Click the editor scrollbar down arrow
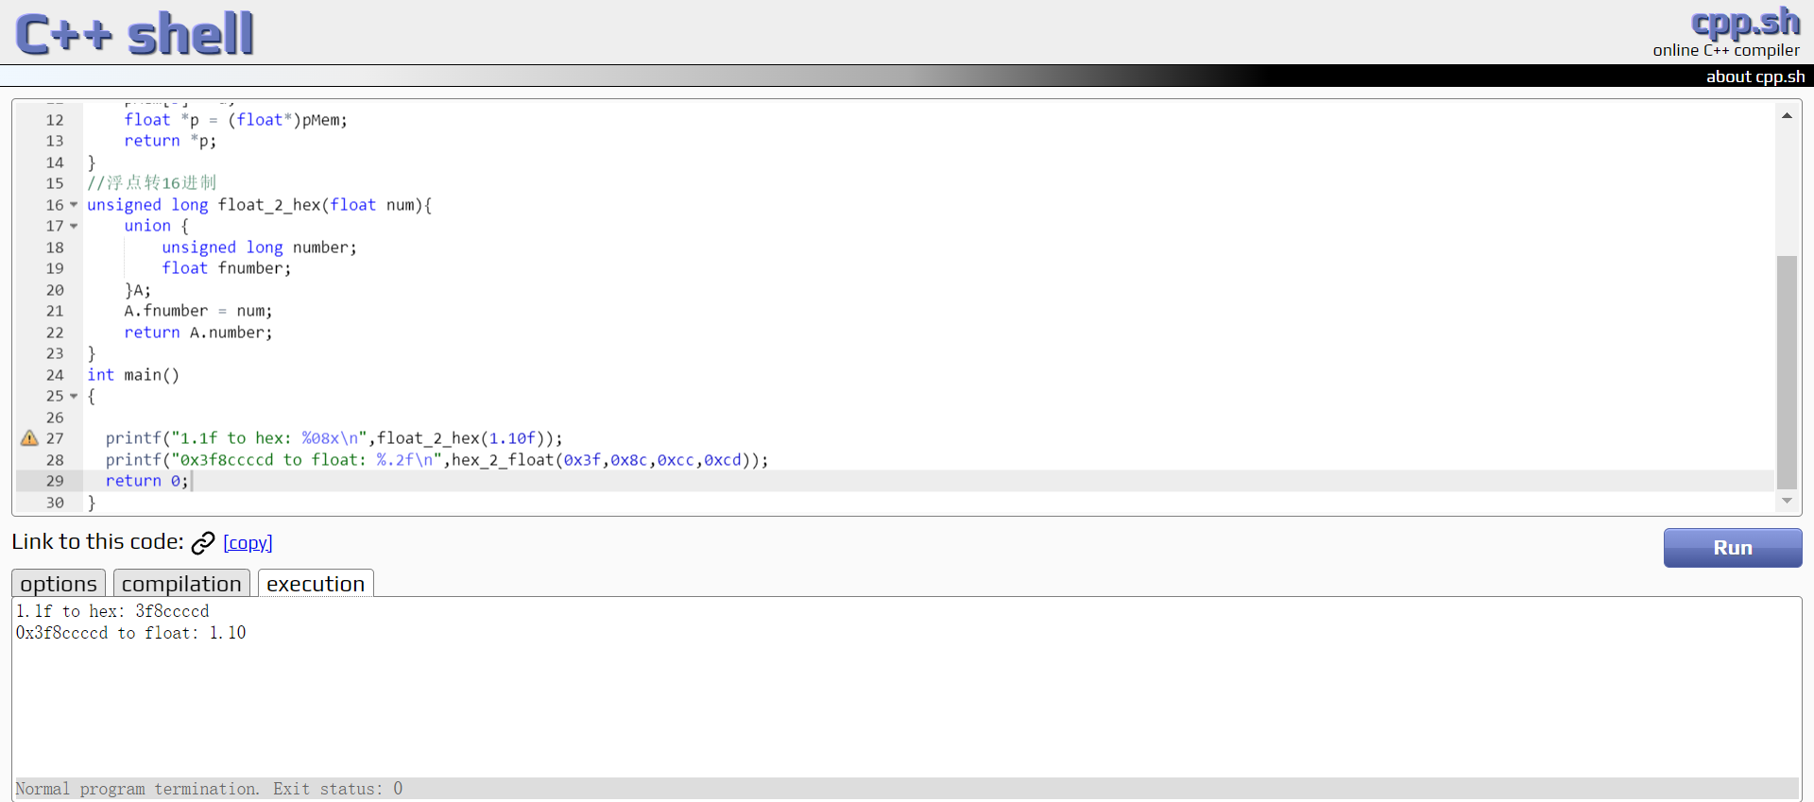This screenshot has height=802, width=1814. coord(1787,501)
